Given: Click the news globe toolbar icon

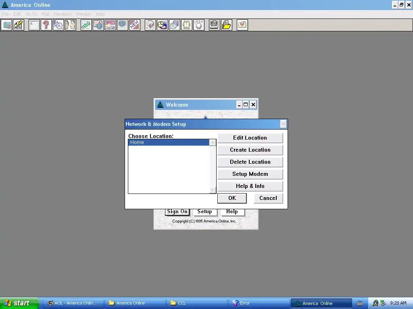Looking at the screenshot, I should click(98, 25).
